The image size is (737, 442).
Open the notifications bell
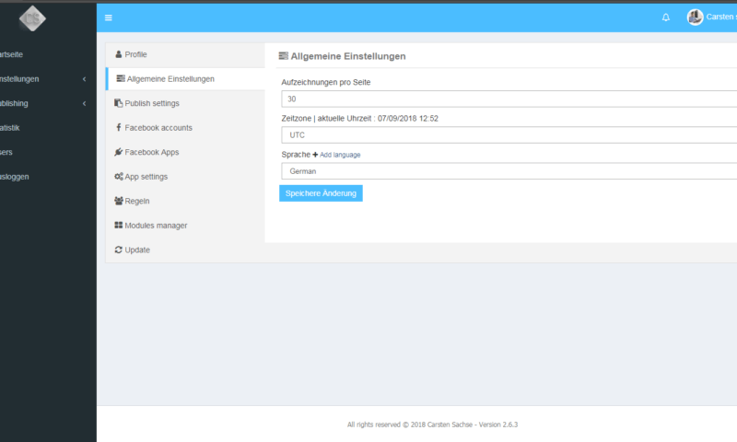point(665,17)
